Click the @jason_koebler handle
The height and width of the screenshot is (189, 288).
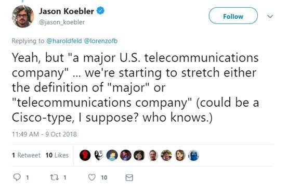point(62,22)
